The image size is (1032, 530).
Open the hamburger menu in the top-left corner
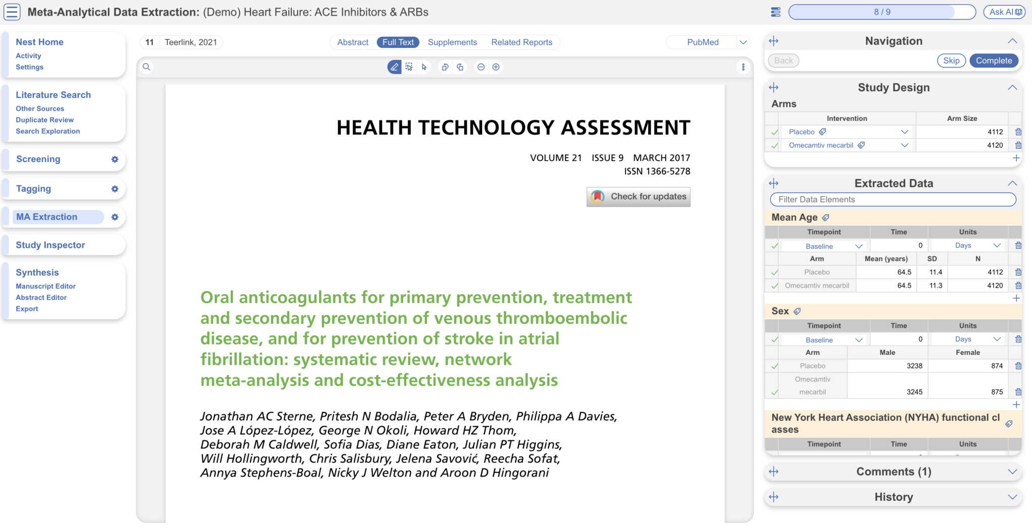coord(12,12)
